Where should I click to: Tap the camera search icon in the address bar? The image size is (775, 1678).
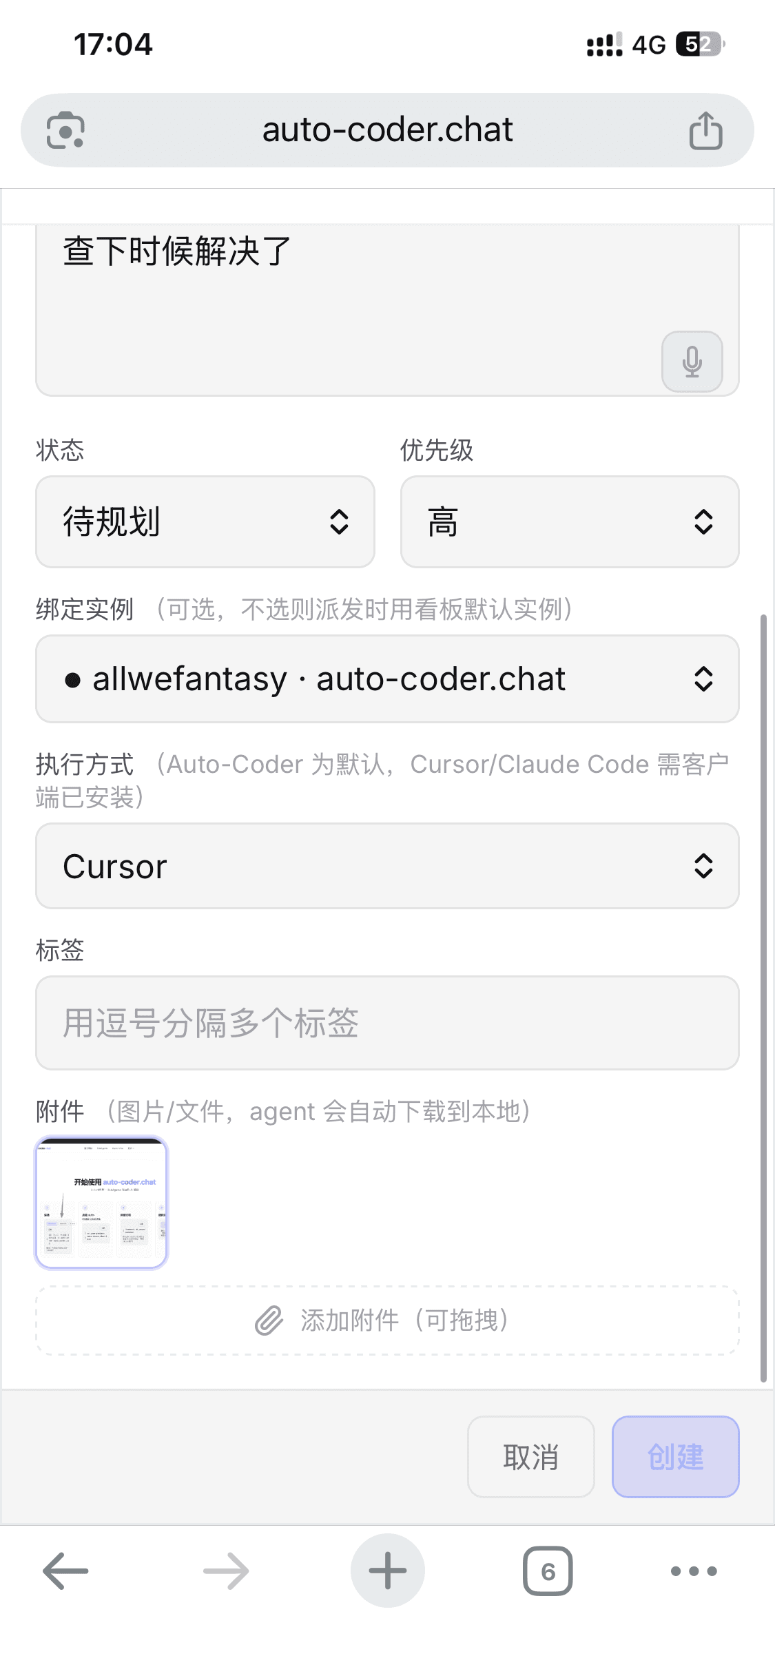pos(65,130)
